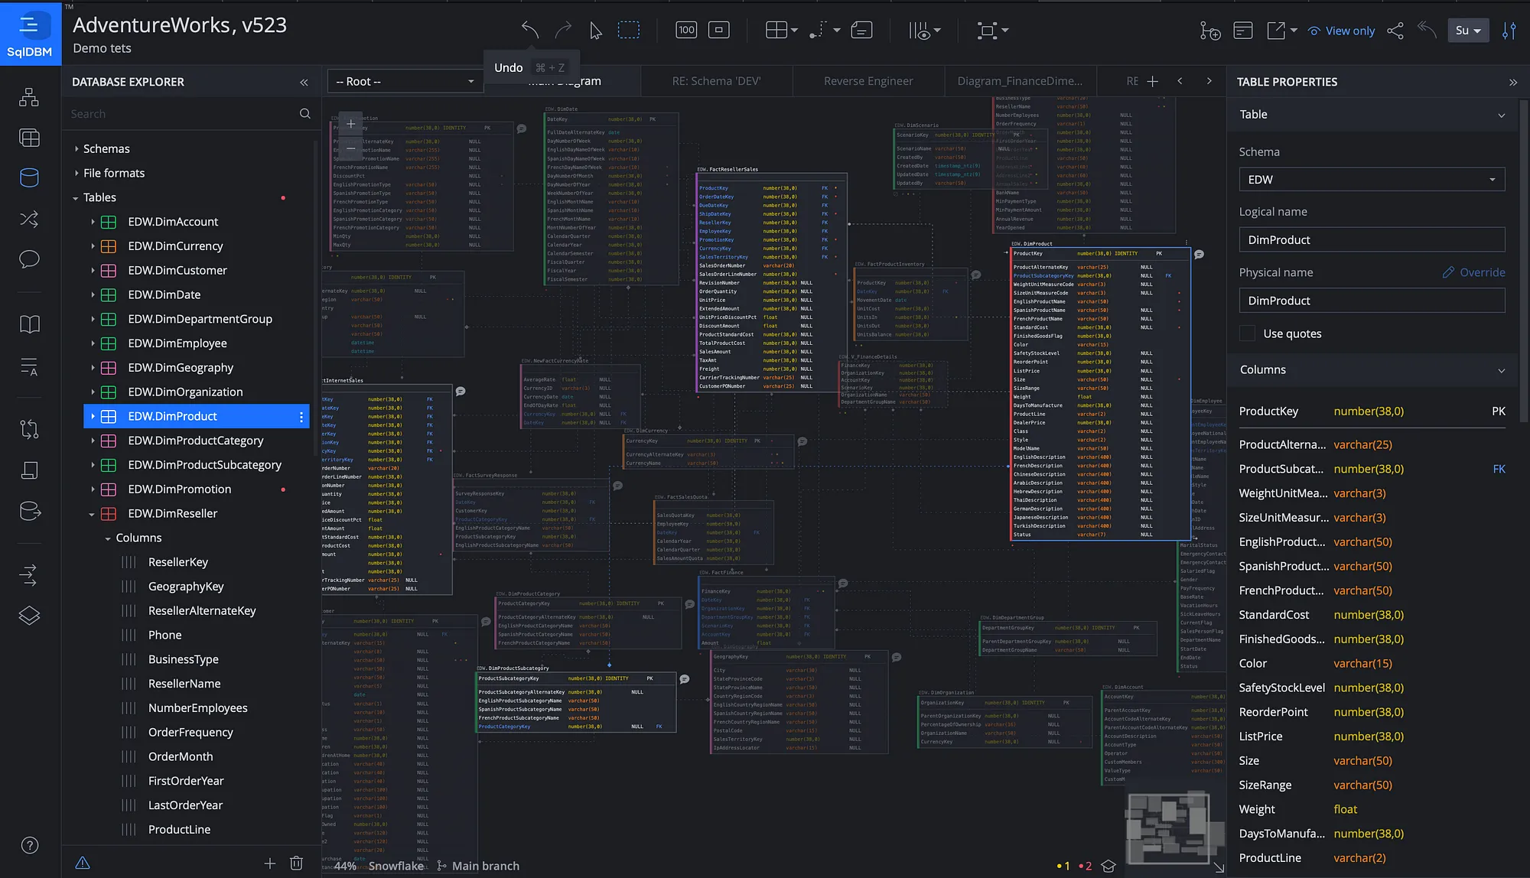Click the View only mode toggle
The image size is (1530, 878).
[x=1341, y=31]
